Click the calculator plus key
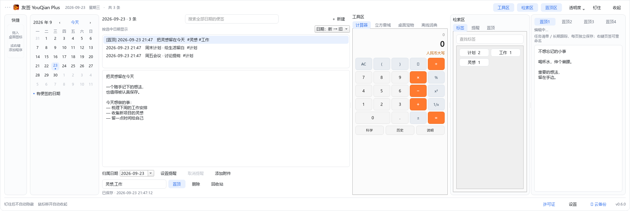This screenshot has height=211, width=630. [x=418, y=104]
